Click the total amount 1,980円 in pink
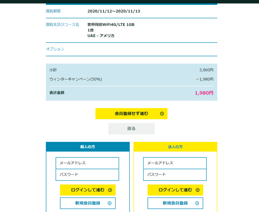The height and width of the screenshot is (212, 259). point(204,93)
